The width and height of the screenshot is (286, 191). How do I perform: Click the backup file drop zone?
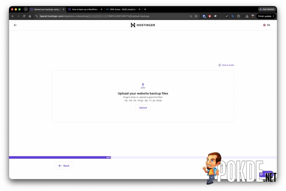click(x=143, y=96)
